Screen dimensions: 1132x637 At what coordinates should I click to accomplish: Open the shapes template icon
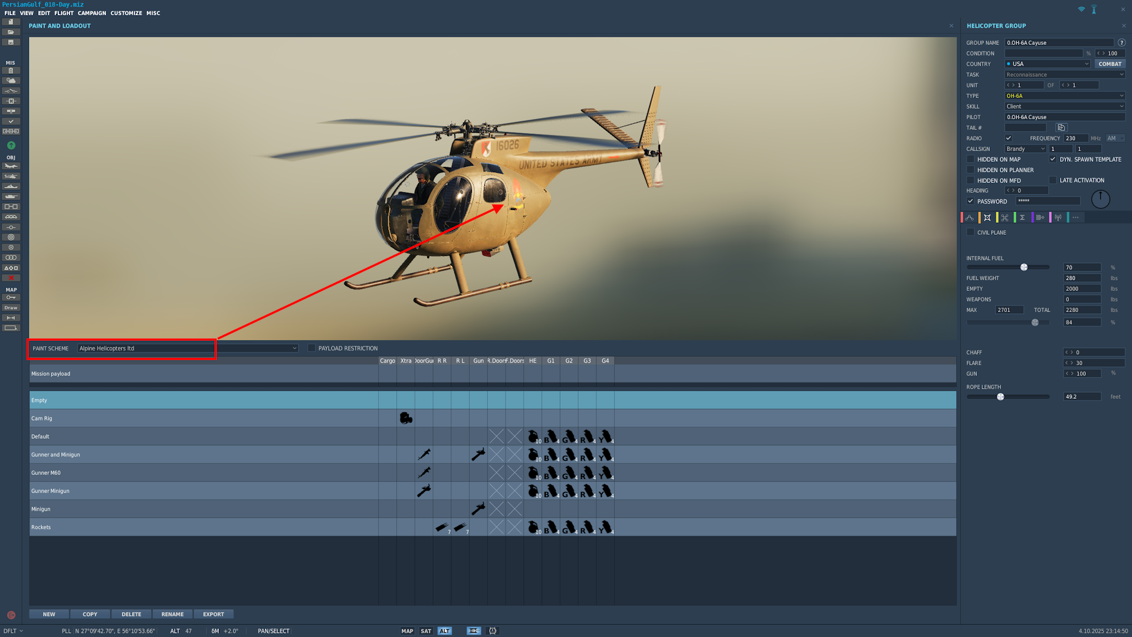tap(11, 268)
